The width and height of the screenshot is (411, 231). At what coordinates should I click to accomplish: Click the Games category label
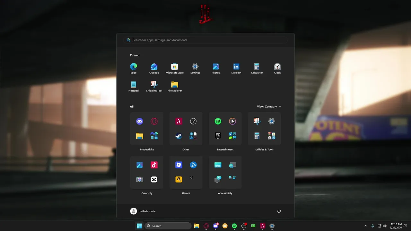186,193
